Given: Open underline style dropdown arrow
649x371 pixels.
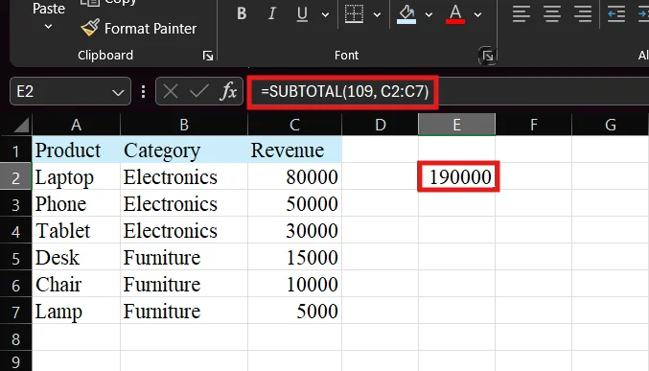Looking at the screenshot, I should click(x=325, y=15).
